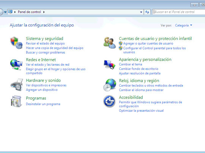Open the Hardware y sonido printer icon
The width and height of the screenshot is (205, 153).
(x=17, y=85)
